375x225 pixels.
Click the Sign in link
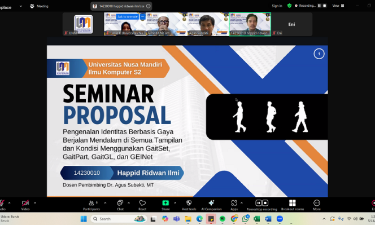click(x=277, y=6)
